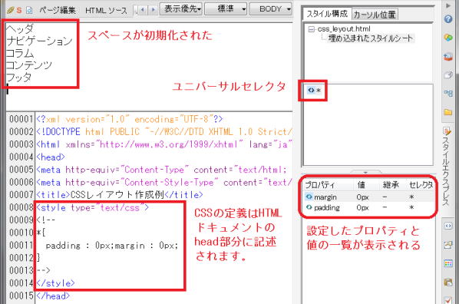Click コラム in the page preview
Viewport: 459px width, 304px height.
[x=20, y=53]
